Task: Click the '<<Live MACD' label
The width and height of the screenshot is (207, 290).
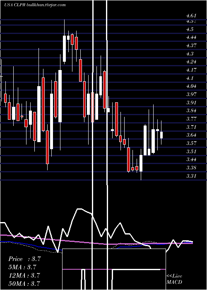Action: coord(174,279)
